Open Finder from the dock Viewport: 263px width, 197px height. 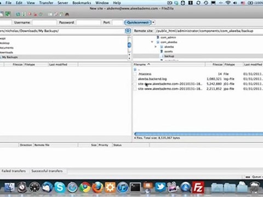click(9, 187)
